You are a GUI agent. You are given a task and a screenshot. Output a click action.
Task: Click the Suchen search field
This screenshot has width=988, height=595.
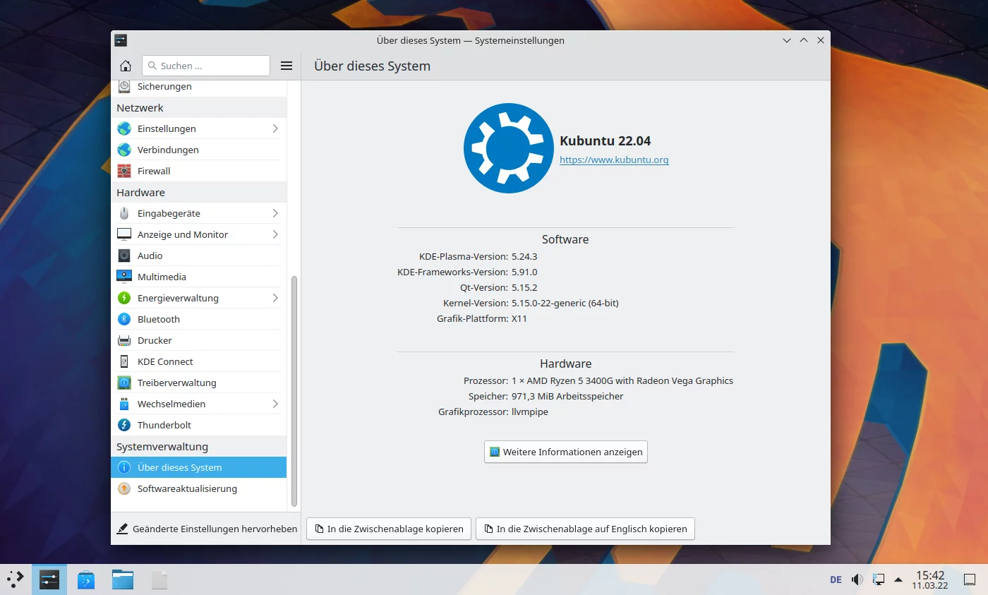click(206, 66)
